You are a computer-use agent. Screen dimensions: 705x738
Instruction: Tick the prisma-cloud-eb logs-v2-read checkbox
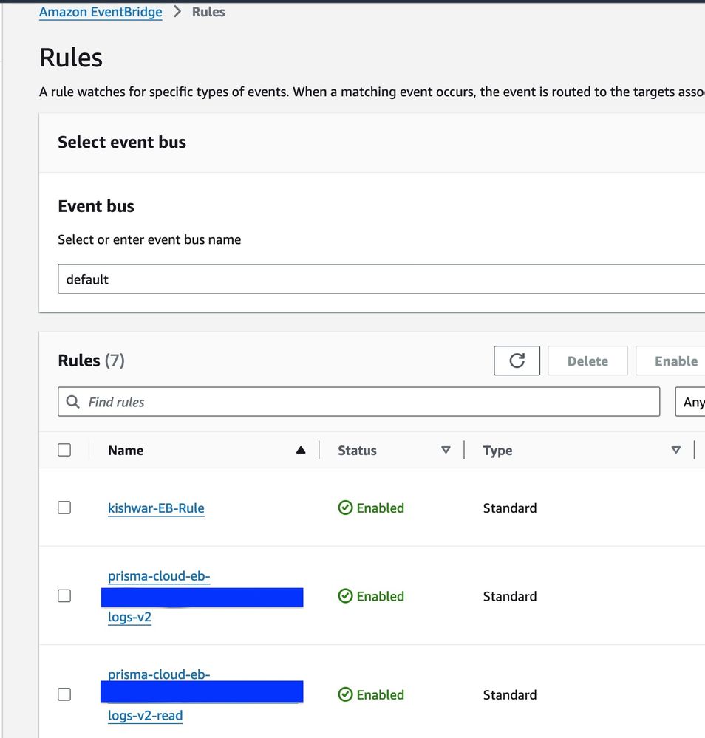[x=64, y=694]
